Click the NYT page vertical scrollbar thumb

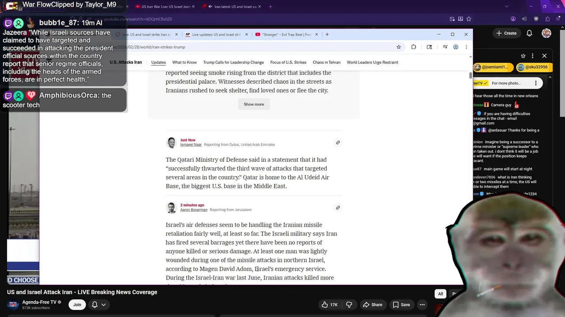(x=471, y=76)
